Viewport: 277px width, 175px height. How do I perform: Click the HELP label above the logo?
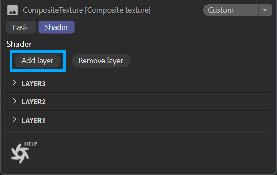(31, 144)
